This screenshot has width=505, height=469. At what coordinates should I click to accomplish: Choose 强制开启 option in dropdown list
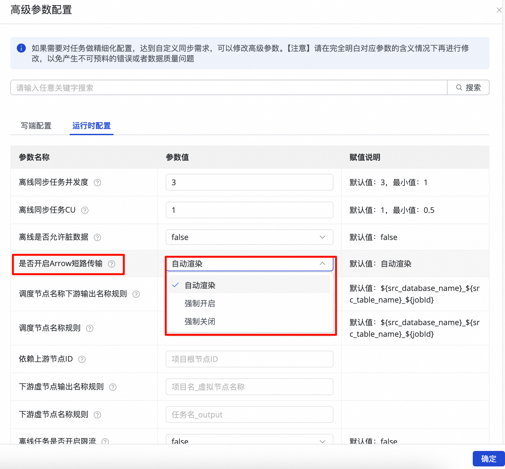click(x=249, y=303)
